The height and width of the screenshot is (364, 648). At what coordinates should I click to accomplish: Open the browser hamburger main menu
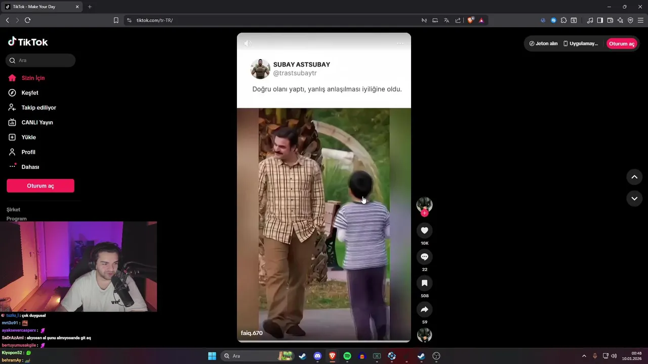click(640, 20)
